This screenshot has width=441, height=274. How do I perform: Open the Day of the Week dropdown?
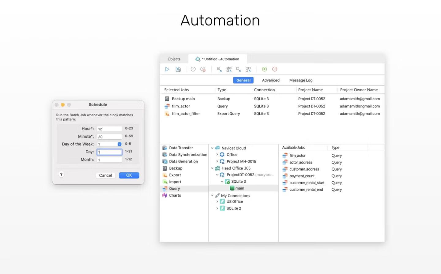tap(119, 144)
